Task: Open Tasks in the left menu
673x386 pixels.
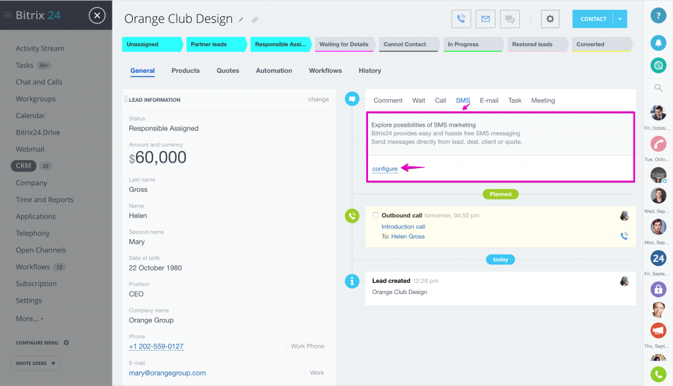Action: (x=24, y=65)
